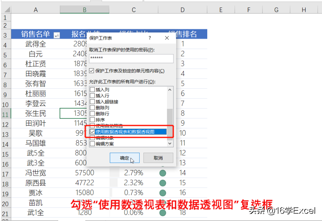
Task: Toggle 保护工作表及锁定的单元格内容 checkbox
Action: 92,71
